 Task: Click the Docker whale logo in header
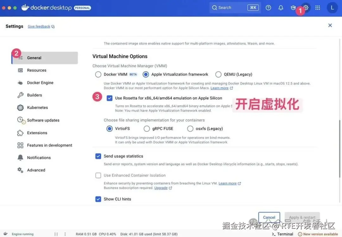pos(25,7)
